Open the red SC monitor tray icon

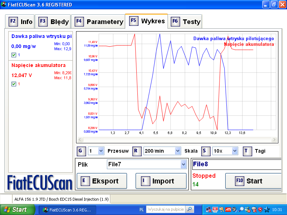215,210
